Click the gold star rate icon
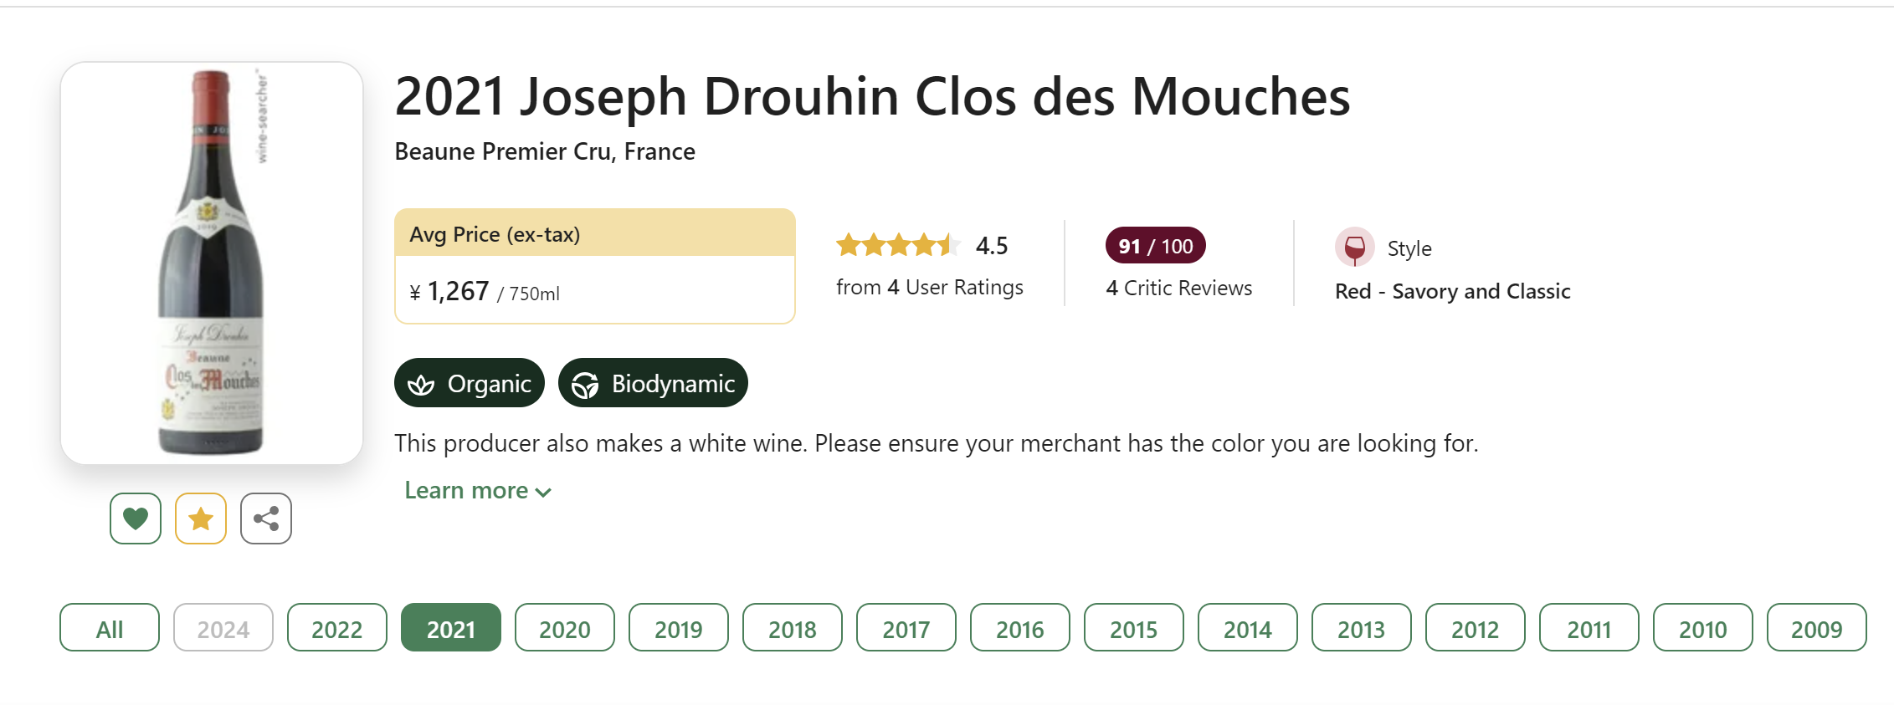Viewport: 1894px width, 705px height. click(201, 519)
